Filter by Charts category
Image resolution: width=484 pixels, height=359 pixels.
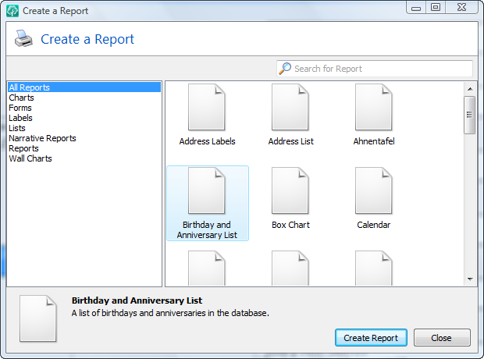[21, 98]
